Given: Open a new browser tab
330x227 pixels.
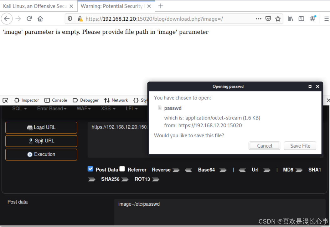Looking at the screenshot, I should click(x=161, y=6).
